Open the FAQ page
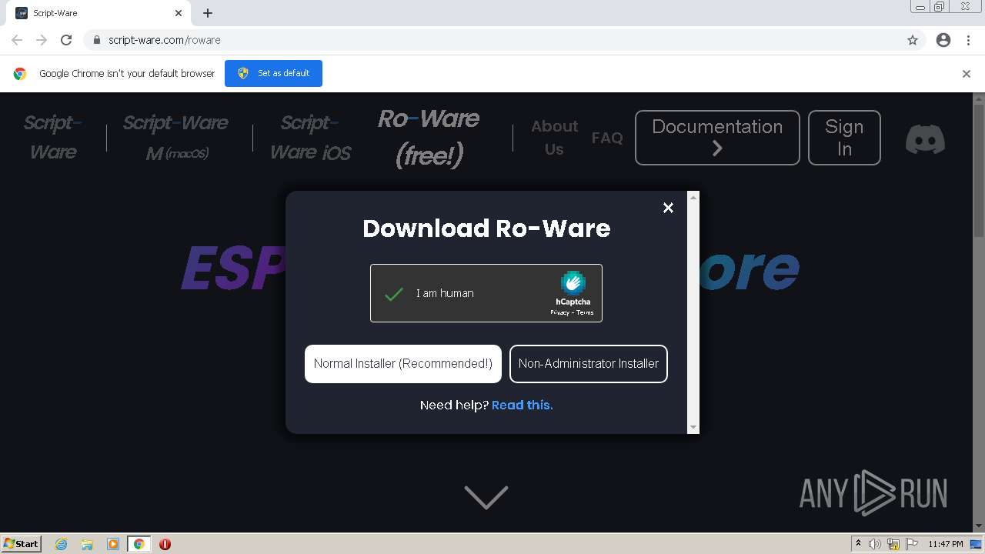 [607, 138]
